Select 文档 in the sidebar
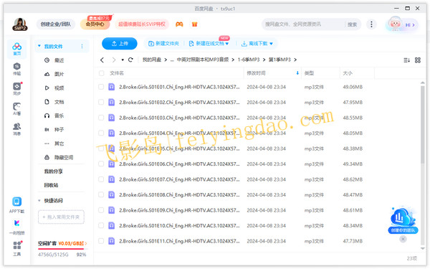430x269 pixels. coord(59,102)
